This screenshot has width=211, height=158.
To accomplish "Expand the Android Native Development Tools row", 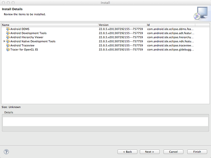I will (x=5, y=41).
